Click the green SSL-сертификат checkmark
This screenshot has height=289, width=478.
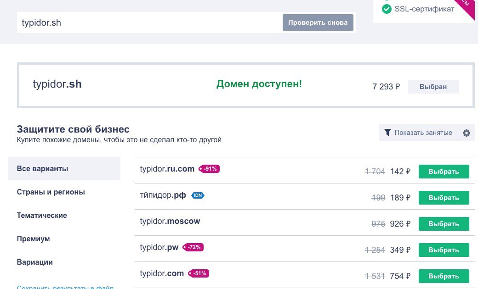[387, 9]
